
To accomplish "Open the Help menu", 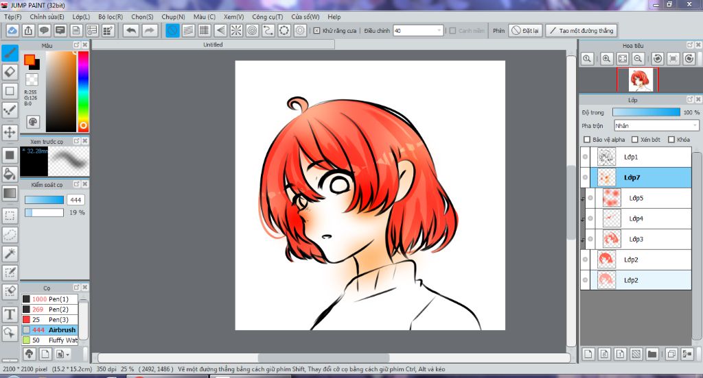I will [x=334, y=16].
